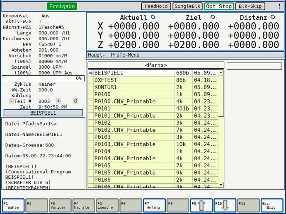286x214 pixels.
Task: Click the Esc Exit softkey
Action: (272, 205)
